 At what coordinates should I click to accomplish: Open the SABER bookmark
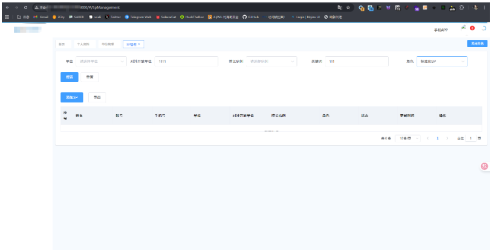pos(76,17)
